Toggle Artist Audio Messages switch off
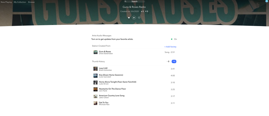The height and width of the screenshot is (116, 269). (x=172, y=39)
